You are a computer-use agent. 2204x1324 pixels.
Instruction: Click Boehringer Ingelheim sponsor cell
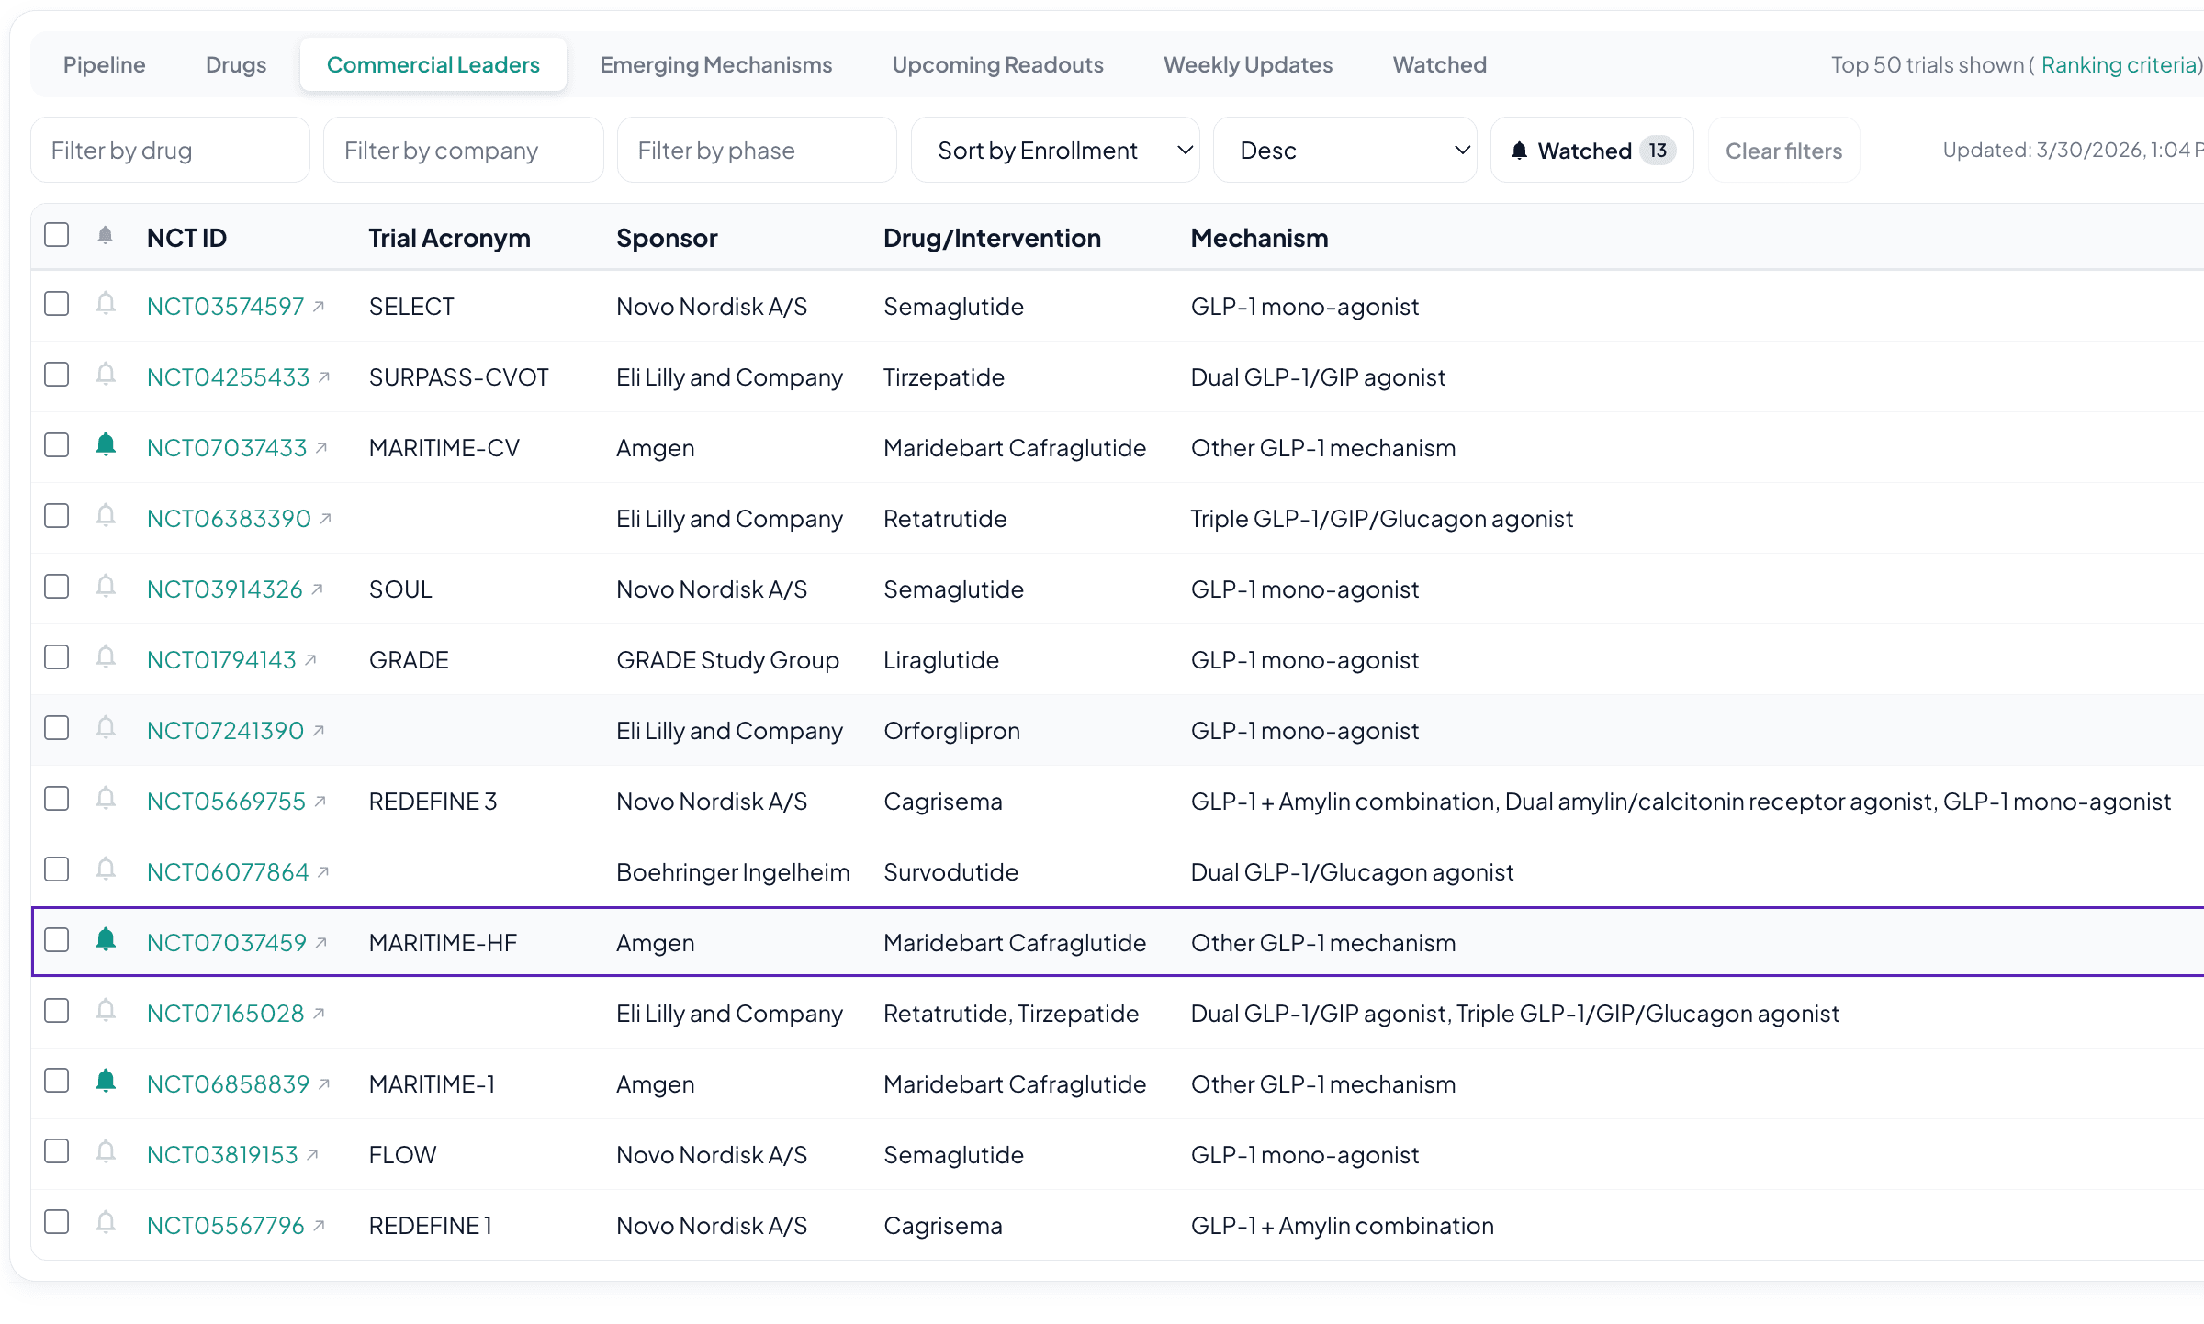[733, 872]
